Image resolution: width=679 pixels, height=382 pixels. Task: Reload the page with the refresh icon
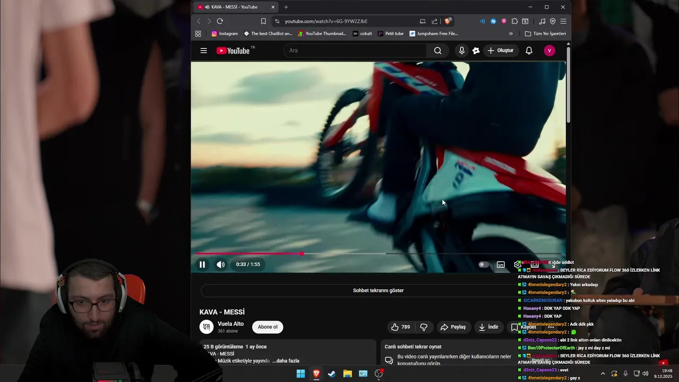(x=220, y=21)
